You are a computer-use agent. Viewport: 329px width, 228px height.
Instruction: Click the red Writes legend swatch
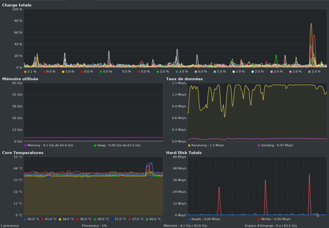(259, 219)
